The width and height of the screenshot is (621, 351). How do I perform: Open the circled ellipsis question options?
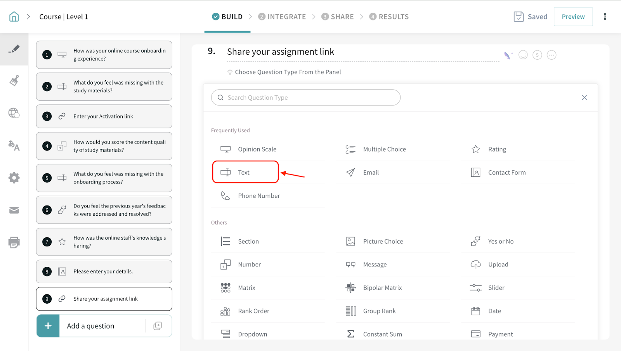(x=552, y=55)
